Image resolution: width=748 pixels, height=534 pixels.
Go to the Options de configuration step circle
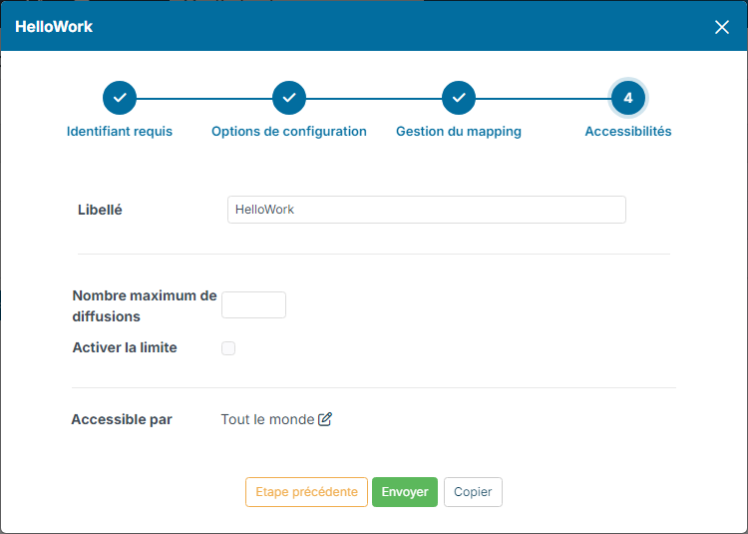click(289, 98)
